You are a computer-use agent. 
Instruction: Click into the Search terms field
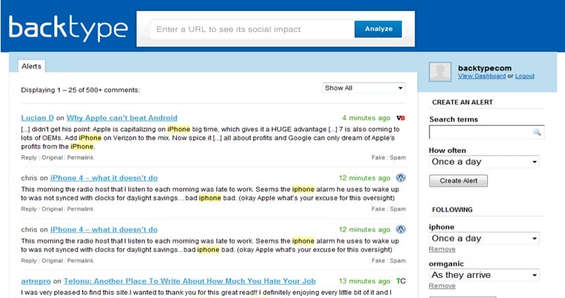click(480, 132)
